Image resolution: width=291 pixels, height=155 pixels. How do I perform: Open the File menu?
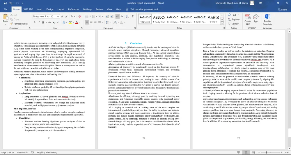pyautogui.click(x=6, y=9)
